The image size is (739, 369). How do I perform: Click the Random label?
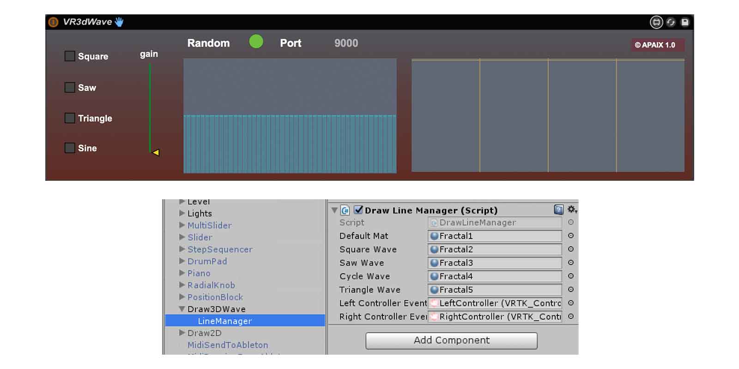208,43
